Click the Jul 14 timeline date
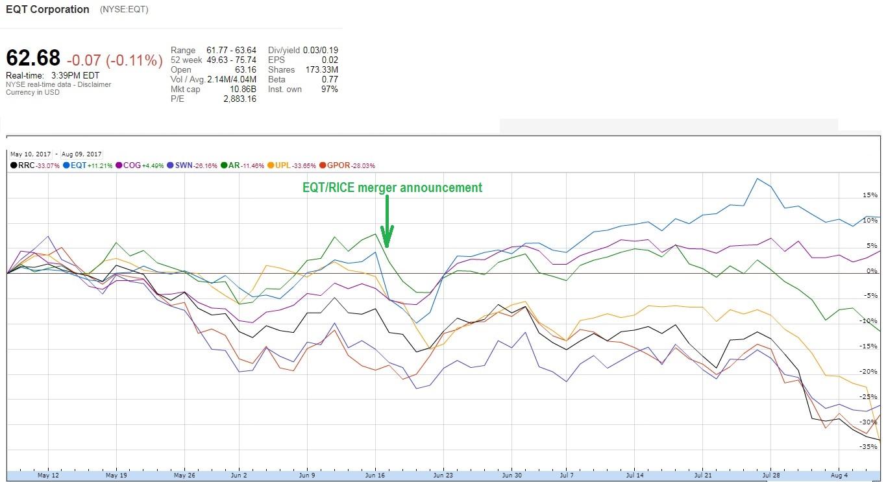886x482 pixels. pos(634,476)
